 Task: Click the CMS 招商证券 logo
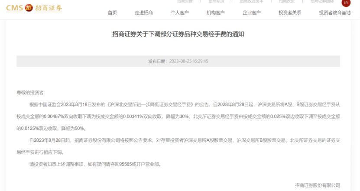click(34, 8)
